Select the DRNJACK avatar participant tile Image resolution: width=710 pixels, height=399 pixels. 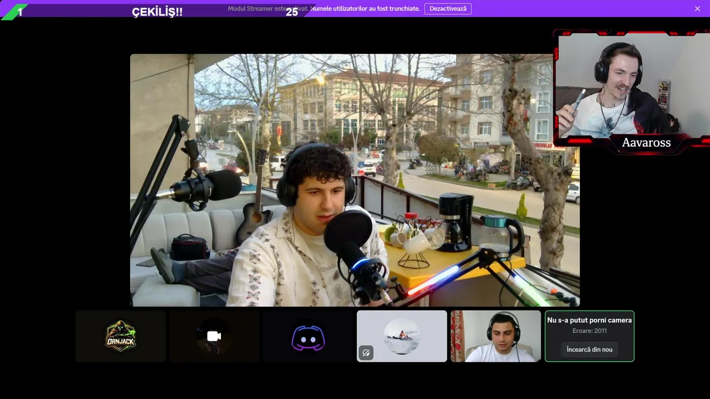(x=120, y=336)
